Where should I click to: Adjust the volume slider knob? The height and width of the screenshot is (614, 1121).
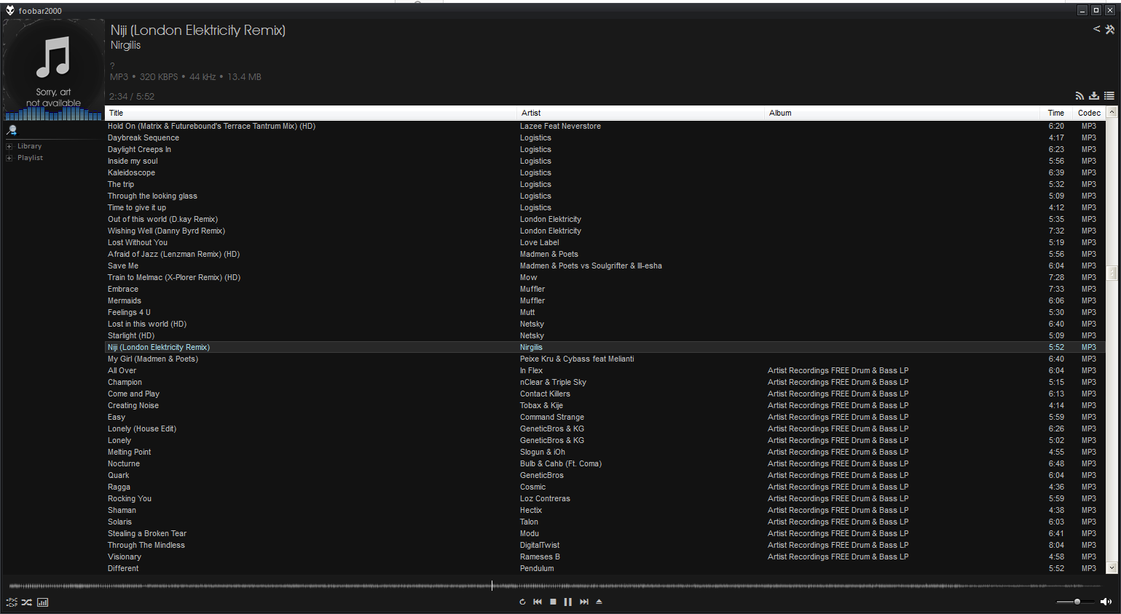point(1077,602)
